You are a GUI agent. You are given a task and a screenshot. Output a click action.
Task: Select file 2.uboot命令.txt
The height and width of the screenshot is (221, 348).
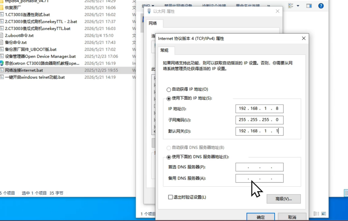19,35
